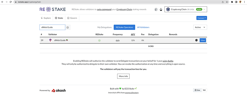Image resolution: width=247 pixels, height=108 pixels.
Task: Click the 12% APY value
Action: pos(133,41)
